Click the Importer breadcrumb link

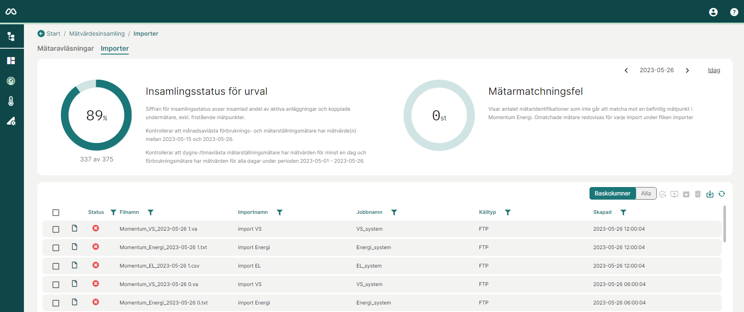tap(146, 34)
